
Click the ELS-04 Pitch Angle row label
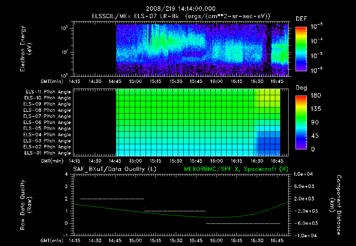coord(47,135)
